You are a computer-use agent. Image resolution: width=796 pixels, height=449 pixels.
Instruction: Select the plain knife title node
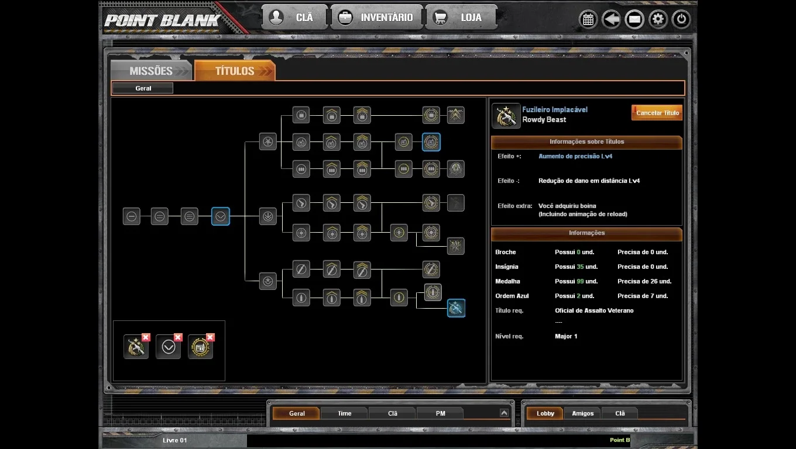[x=301, y=270]
